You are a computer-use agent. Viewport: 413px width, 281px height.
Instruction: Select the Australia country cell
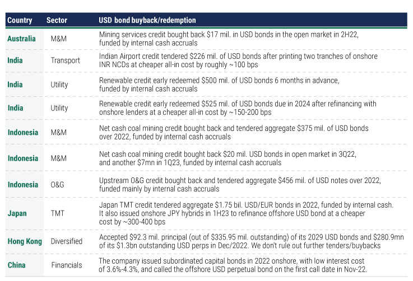pos(21,39)
